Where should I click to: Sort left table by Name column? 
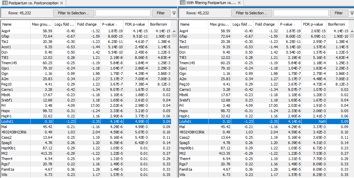point(16,24)
